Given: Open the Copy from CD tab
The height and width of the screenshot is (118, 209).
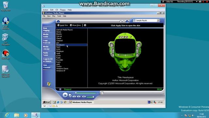Looking at the screenshot, I should (x=46, y=42).
